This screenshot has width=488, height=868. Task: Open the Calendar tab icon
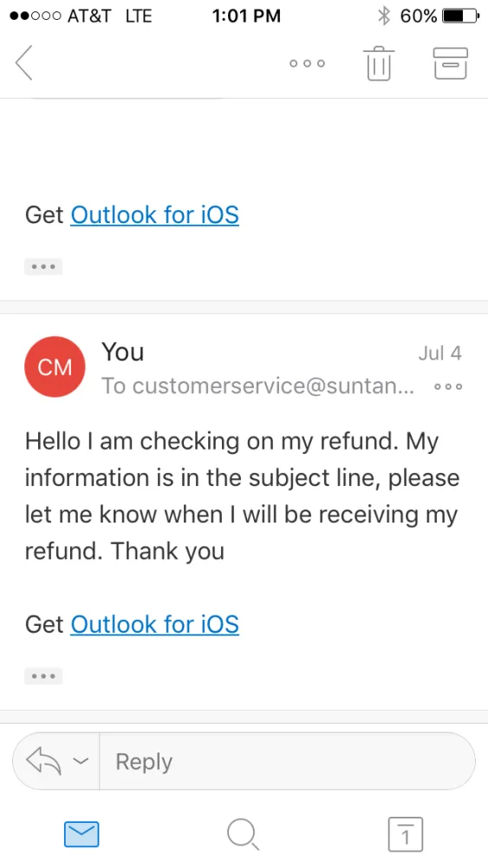tap(405, 834)
